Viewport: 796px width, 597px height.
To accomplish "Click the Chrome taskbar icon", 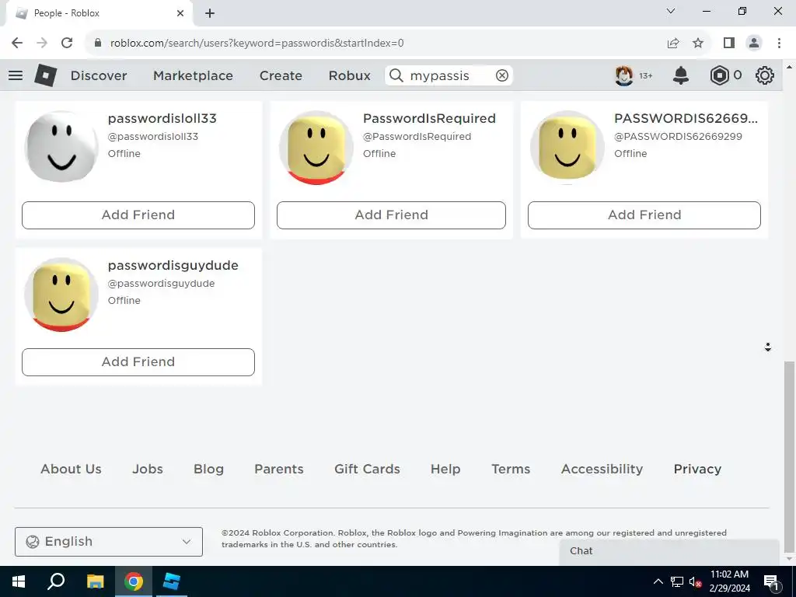I will point(134,581).
